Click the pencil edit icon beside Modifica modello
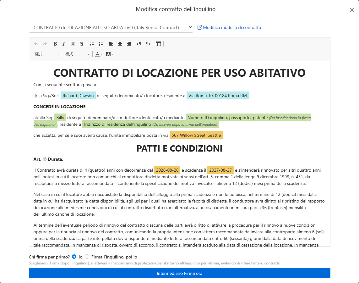 click(200, 27)
